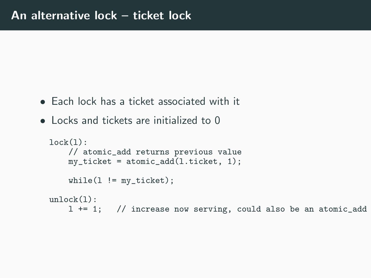Click the '0' ending the second bullet

click(x=217, y=120)
